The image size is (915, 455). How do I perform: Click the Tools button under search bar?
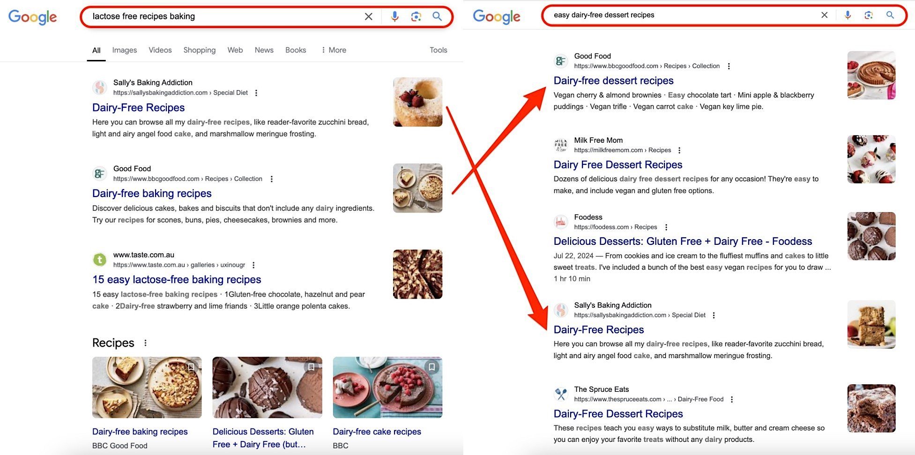[x=439, y=50]
